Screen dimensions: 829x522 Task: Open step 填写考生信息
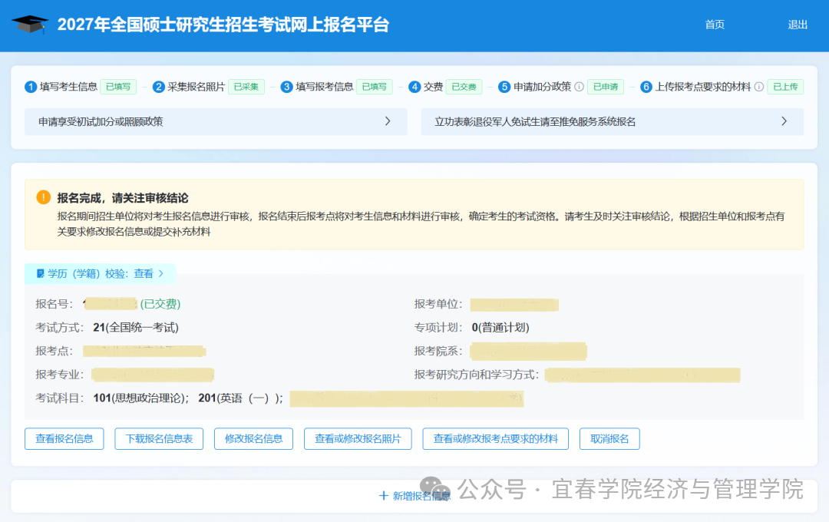click(x=68, y=87)
